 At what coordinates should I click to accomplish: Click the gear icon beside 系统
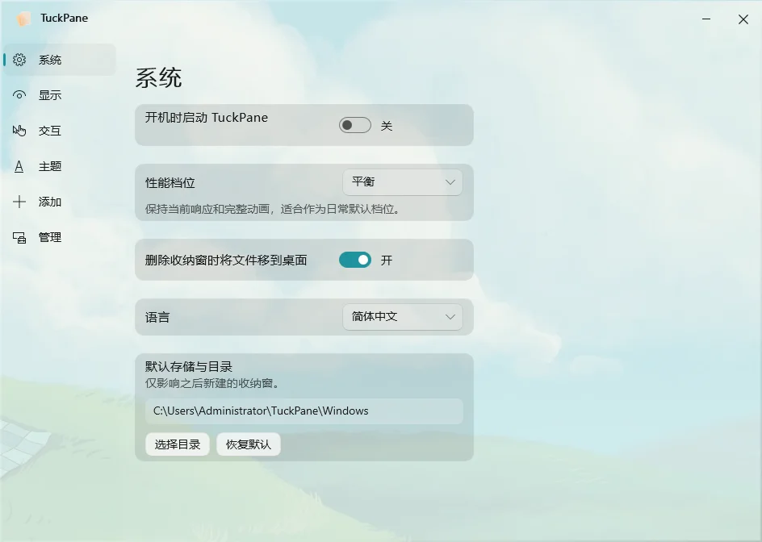pyautogui.click(x=19, y=60)
